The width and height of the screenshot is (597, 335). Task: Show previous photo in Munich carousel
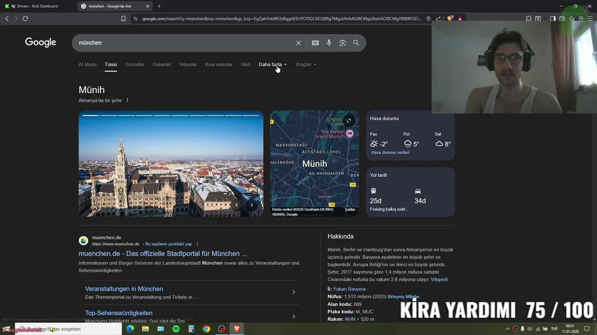coord(236,205)
